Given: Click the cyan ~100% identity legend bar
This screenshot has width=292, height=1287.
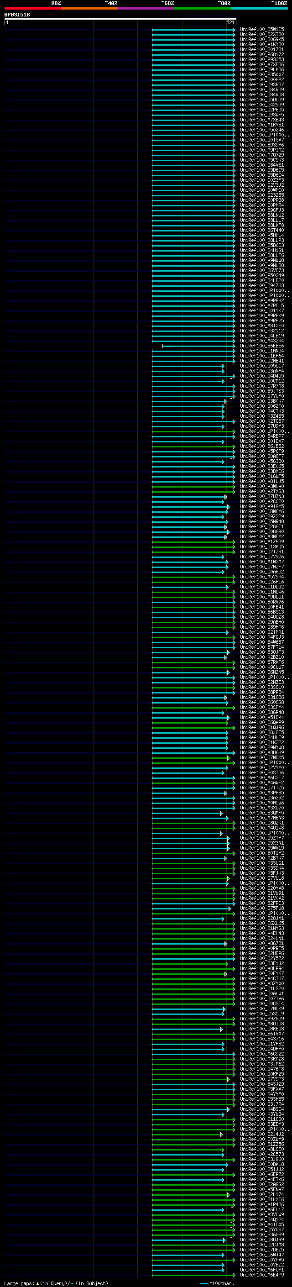Looking at the screenshot, I should [259, 8].
